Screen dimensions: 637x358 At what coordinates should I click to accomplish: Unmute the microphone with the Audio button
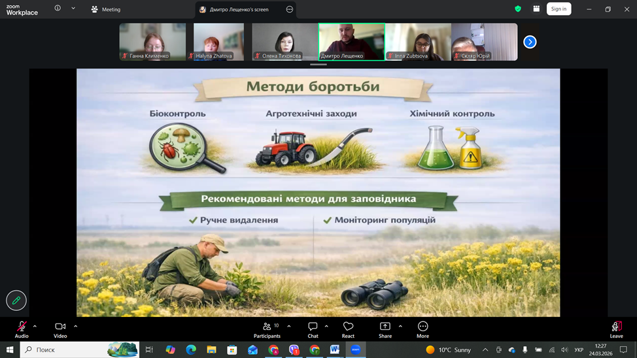click(x=22, y=329)
